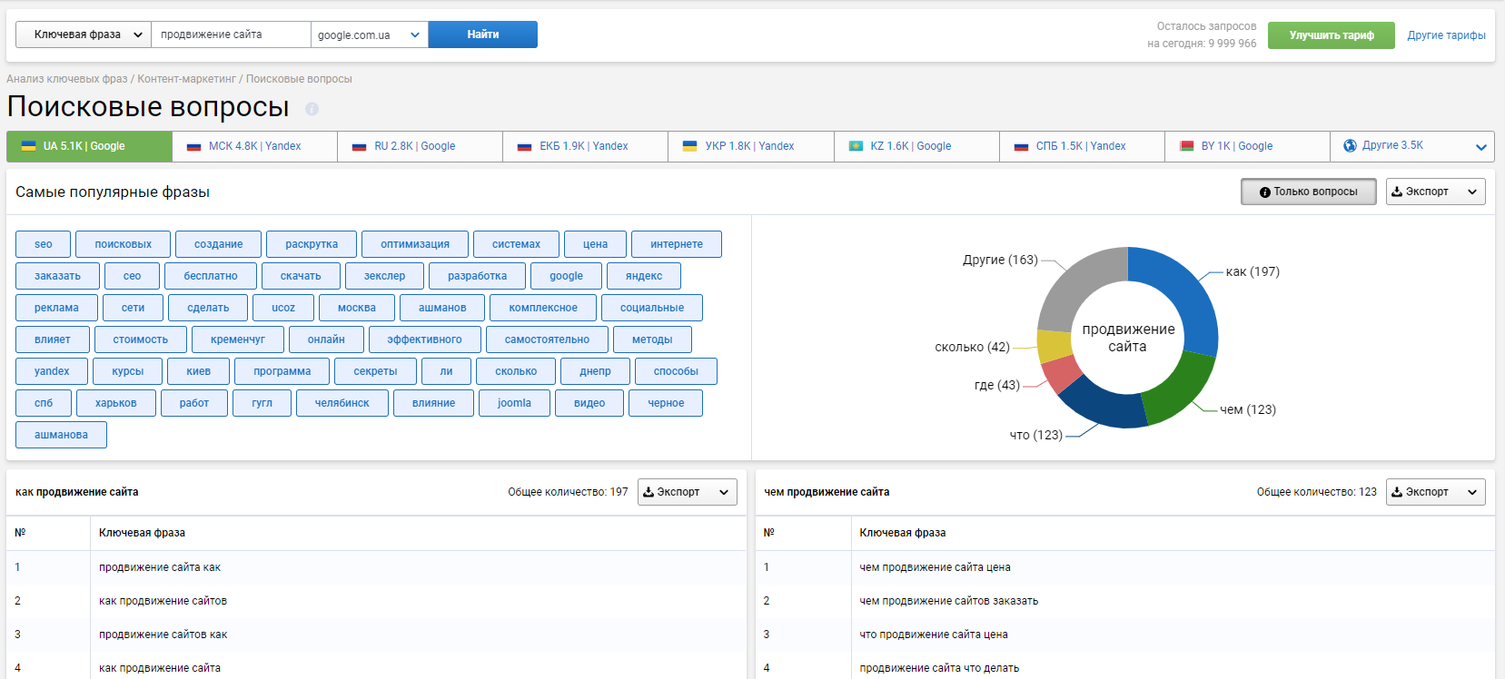The image size is (1505, 679).
Task: Open the google.com.ua search engine dropdown
Action: click(369, 34)
